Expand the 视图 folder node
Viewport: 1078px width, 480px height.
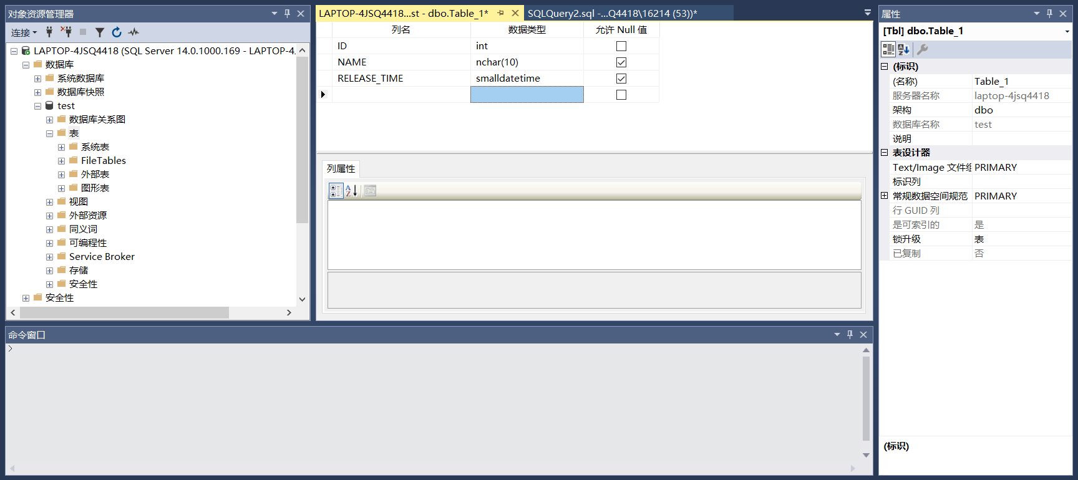(49, 202)
